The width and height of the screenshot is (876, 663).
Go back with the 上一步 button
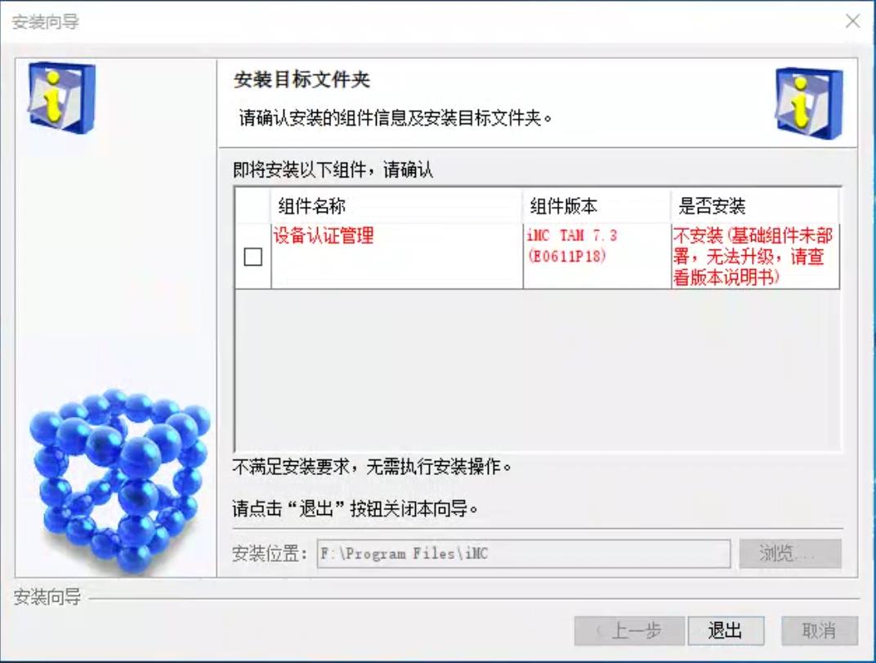[x=629, y=630]
